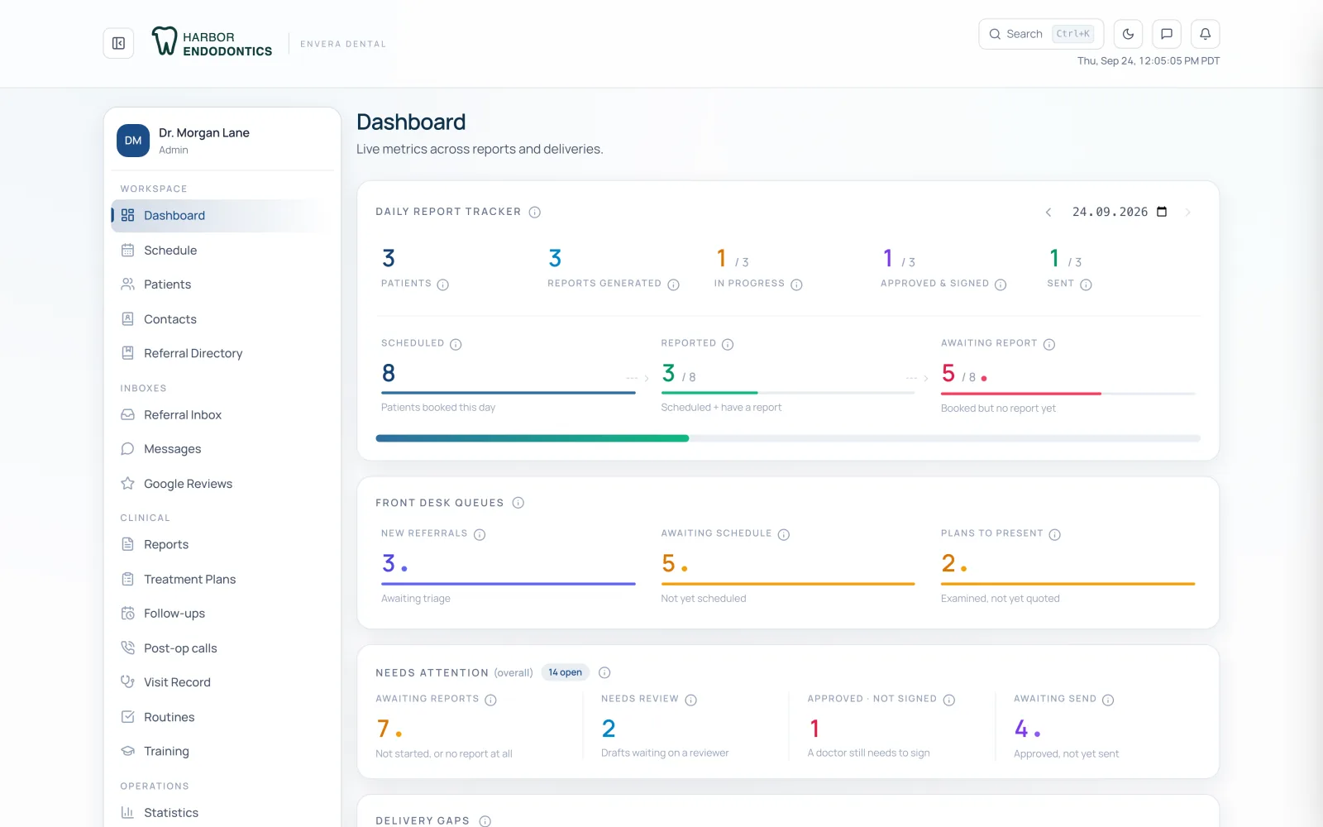Open Follow-ups page

[x=220, y=614]
